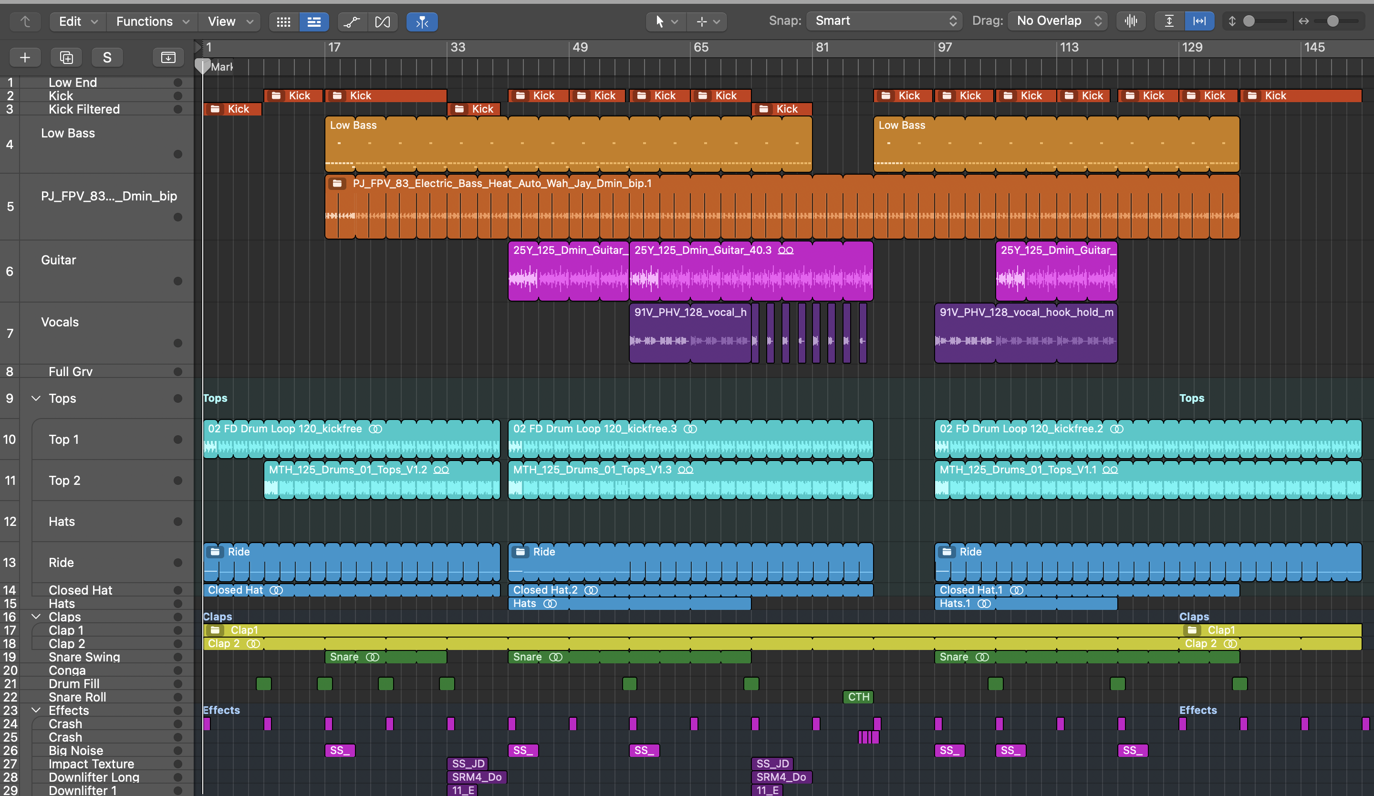This screenshot has height=796, width=1374.
Task: Switch to list view display icon
Action: click(x=314, y=22)
